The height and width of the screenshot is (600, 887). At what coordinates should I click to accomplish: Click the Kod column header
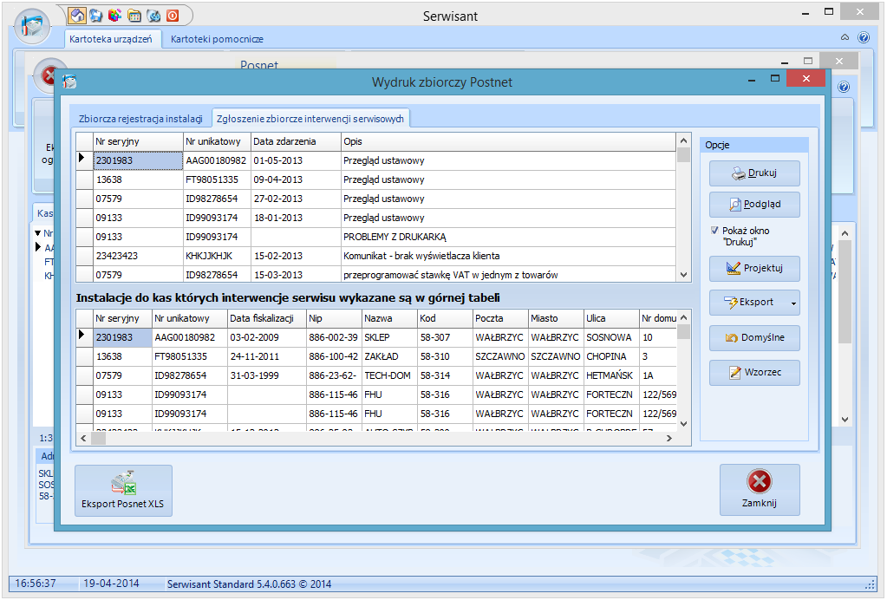coord(445,318)
